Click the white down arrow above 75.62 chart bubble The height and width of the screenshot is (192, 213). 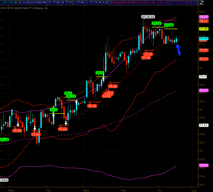65,123
